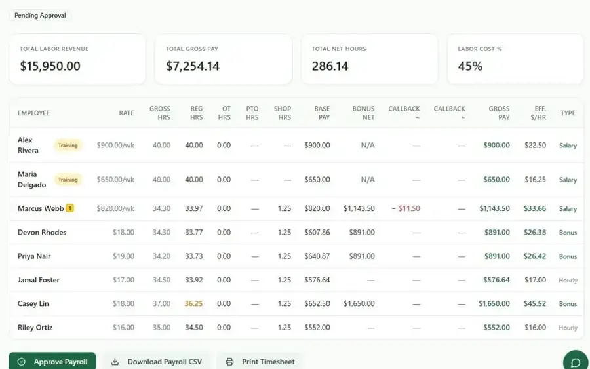Click the Approve Payroll button
This screenshot has height=369, width=590.
click(x=52, y=362)
